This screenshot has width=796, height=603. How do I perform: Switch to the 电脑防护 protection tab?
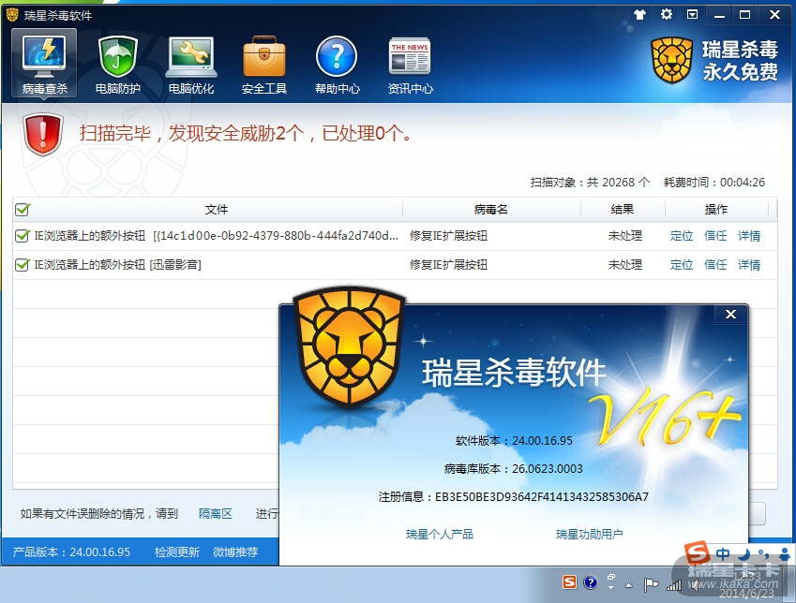point(118,65)
